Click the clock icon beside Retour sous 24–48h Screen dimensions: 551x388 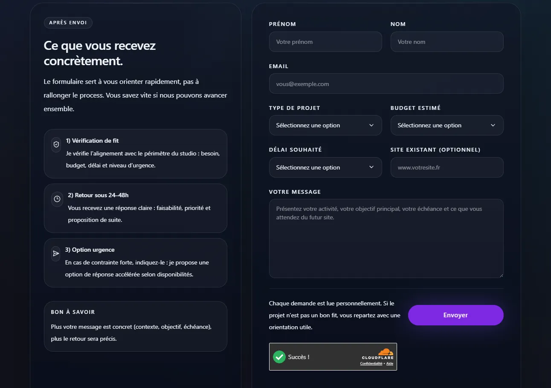pos(57,199)
